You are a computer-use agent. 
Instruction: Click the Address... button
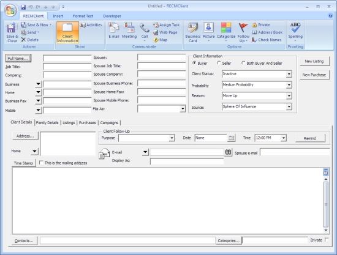click(x=25, y=136)
